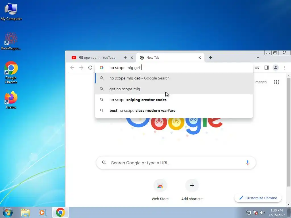291x218 pixels.
Task: Open the taskbar clock 1:30 PM
Action: pos(277,213)
